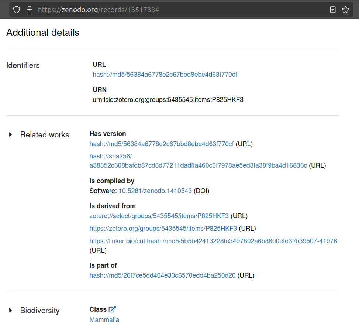The image size is (359, 329).
Task: Follow the linker.bio cut hash link
Action: click(x=213, y=241)
